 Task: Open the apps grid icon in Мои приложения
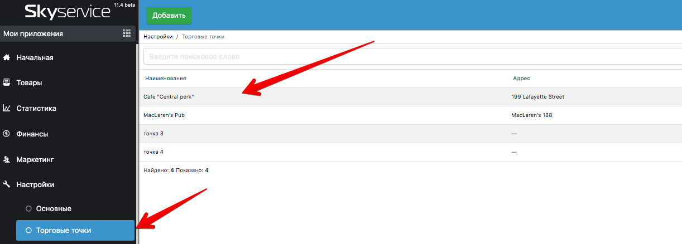tap(127, 33)
